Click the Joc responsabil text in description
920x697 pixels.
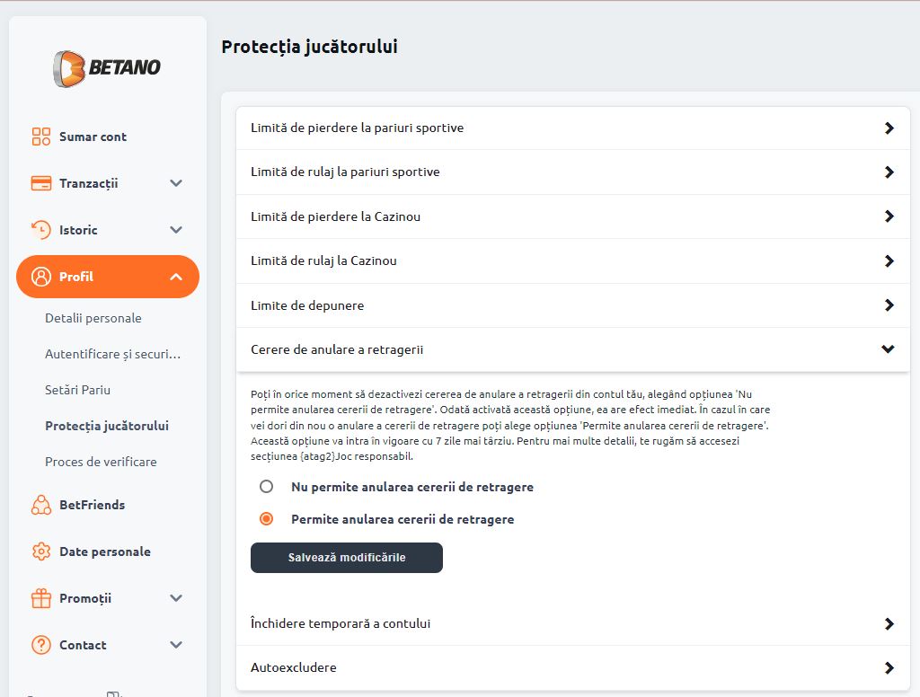point(375,456)
